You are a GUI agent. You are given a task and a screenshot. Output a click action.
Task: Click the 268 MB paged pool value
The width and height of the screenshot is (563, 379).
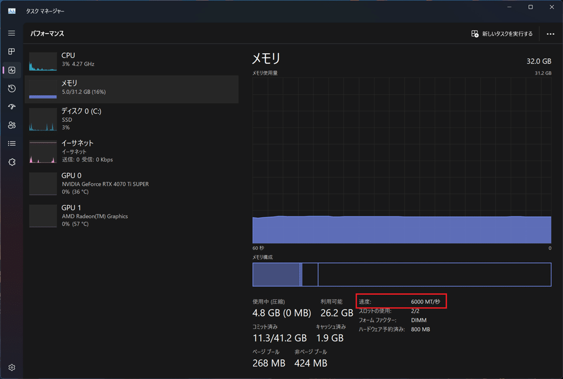click(269, 363)
